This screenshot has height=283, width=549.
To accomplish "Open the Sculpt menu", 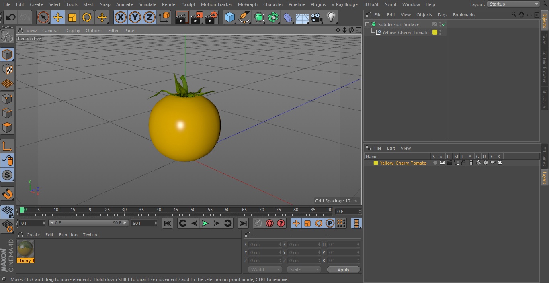I will pos(188,4).
